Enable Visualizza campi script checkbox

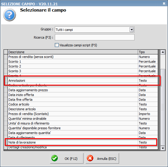pos(57,45)
